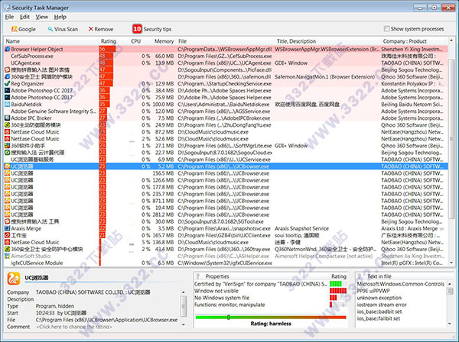The width and height of the screenshot is (459, 342).
Task: Click the Araxis Snapshot Service description
Action: tap(301, 228)
